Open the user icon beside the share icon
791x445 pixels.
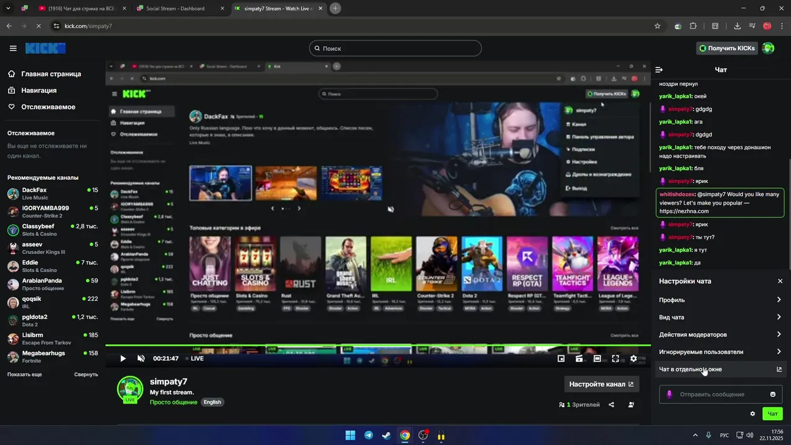coord(631,405)
